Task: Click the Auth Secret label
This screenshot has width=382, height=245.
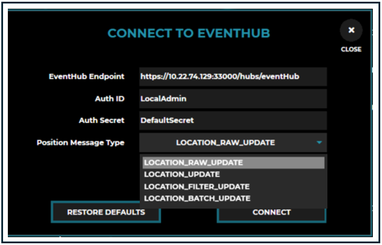Action: point(101,121)
